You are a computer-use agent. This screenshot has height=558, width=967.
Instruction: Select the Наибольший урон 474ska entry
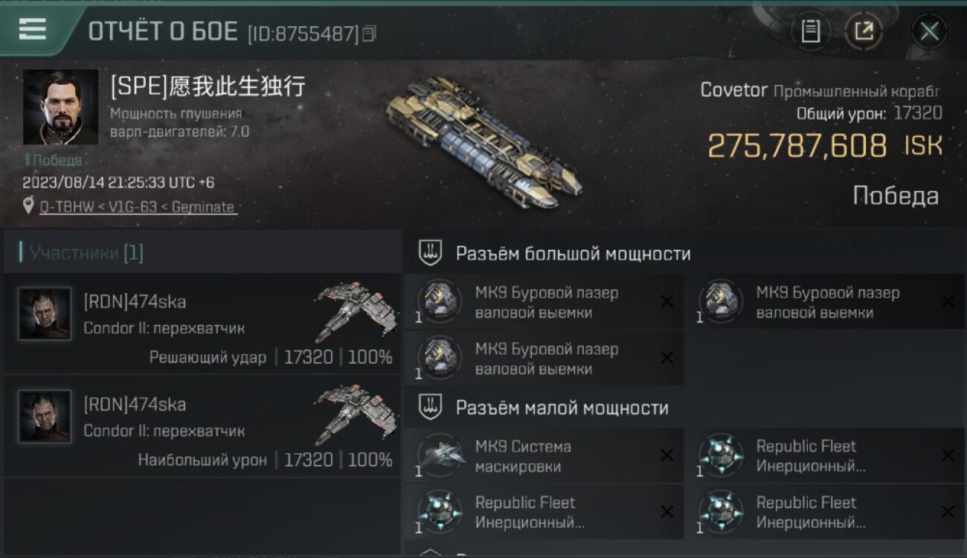click(x=203, y=426)
